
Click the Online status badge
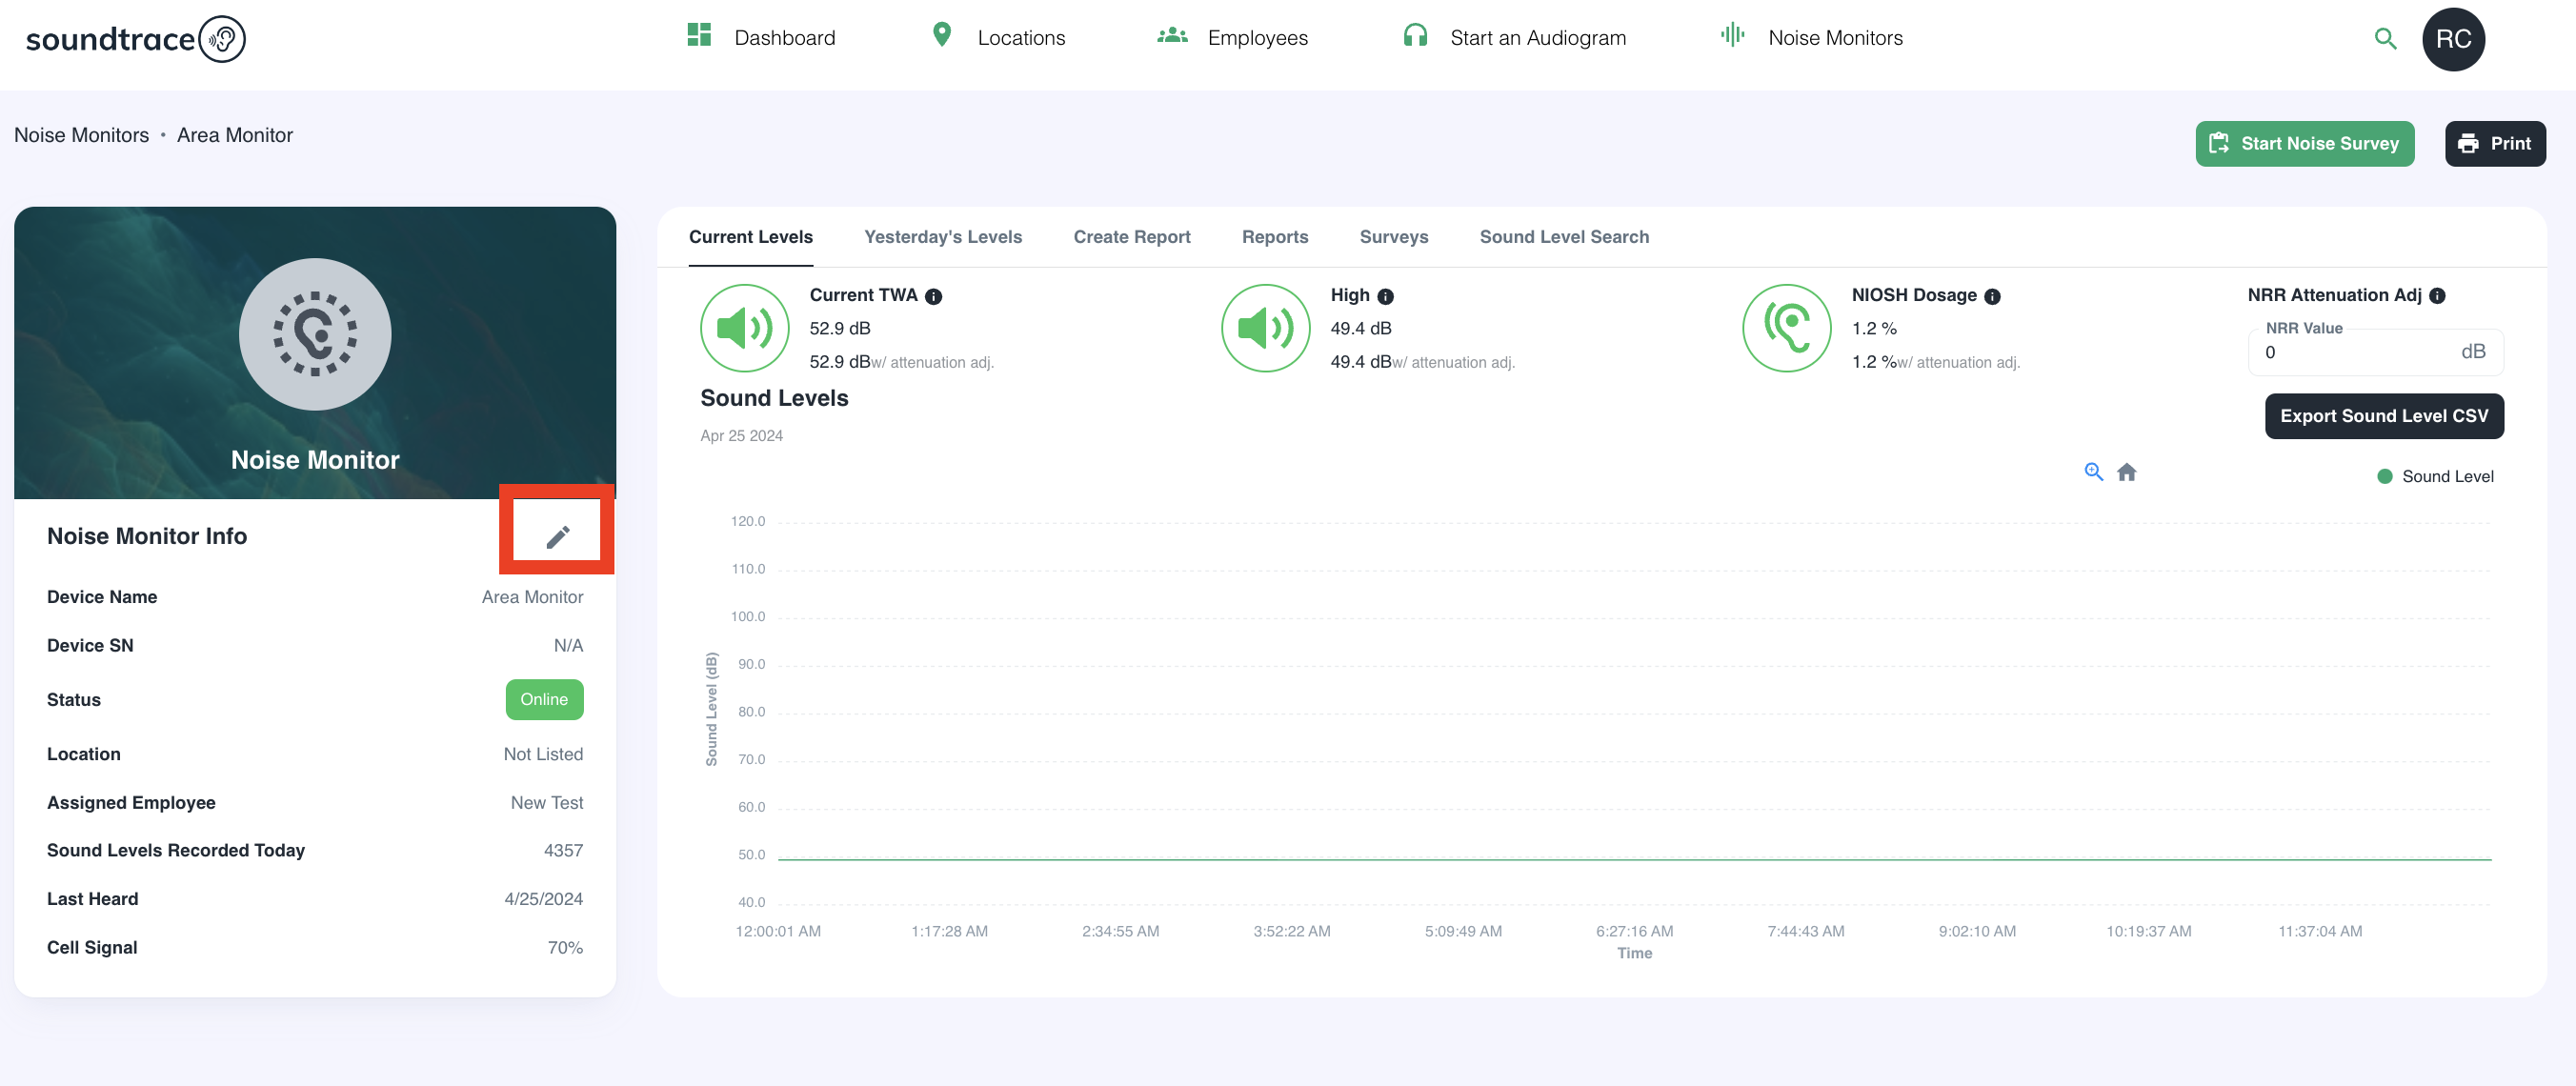point(544,699)
